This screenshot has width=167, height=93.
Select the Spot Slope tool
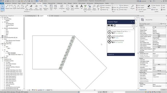(x=41, y=7)
